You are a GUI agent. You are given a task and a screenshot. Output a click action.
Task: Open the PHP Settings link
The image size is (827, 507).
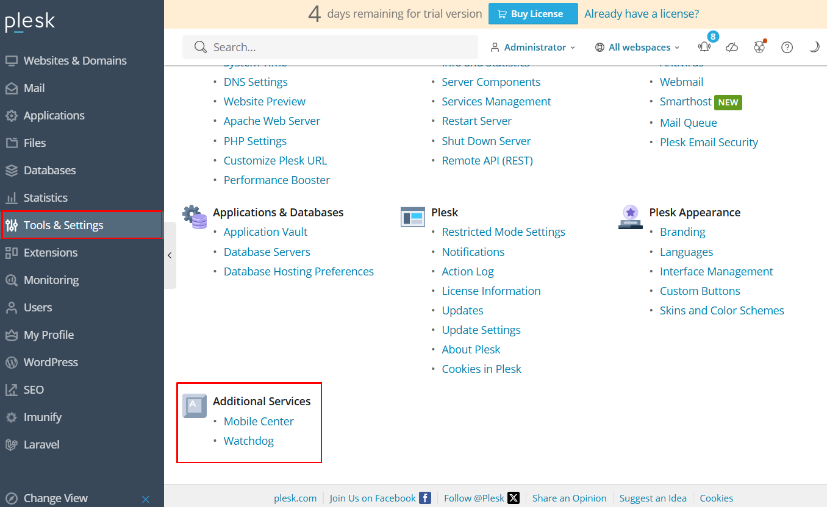[x=255, y=141]
